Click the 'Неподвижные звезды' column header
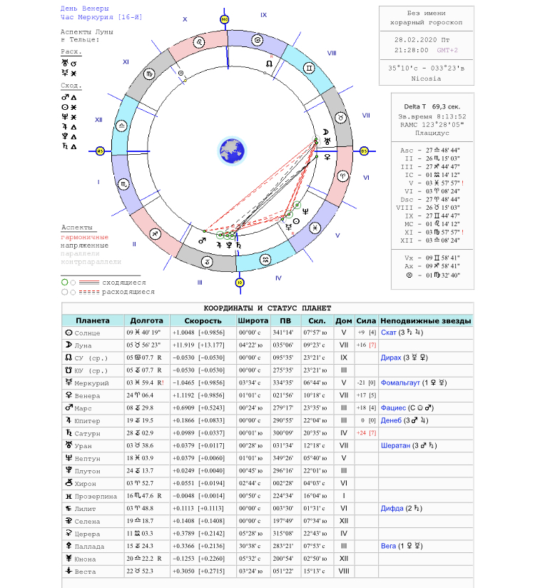The height and width of the screenshot is (588, 535). 426,320
